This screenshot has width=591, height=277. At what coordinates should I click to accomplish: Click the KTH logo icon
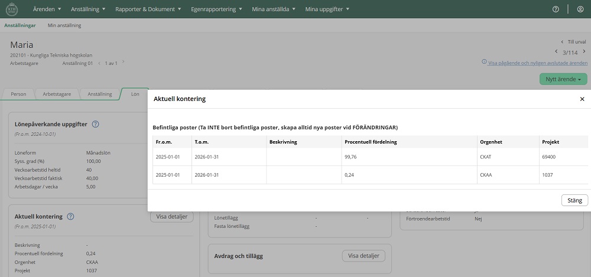click(x=11, y=9)
